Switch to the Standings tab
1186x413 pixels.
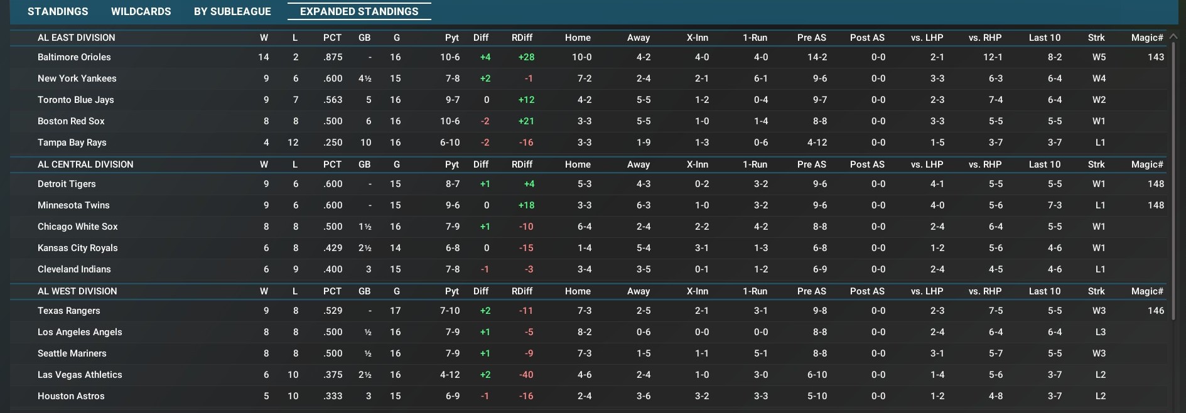point(58,11)
